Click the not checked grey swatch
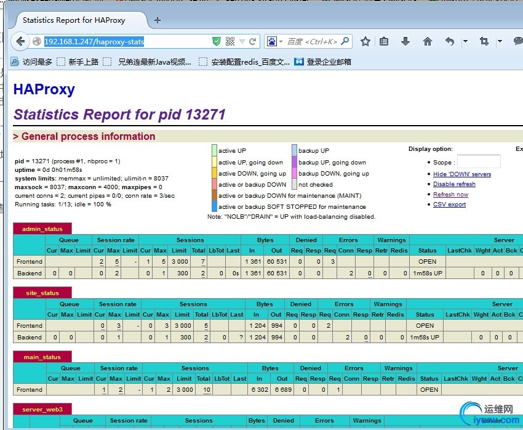This screenshot has width=523, height=430. (x=294, y=184)
